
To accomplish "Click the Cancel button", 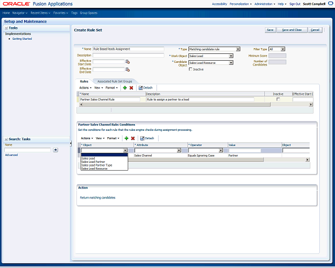I will tap(315, 30).
